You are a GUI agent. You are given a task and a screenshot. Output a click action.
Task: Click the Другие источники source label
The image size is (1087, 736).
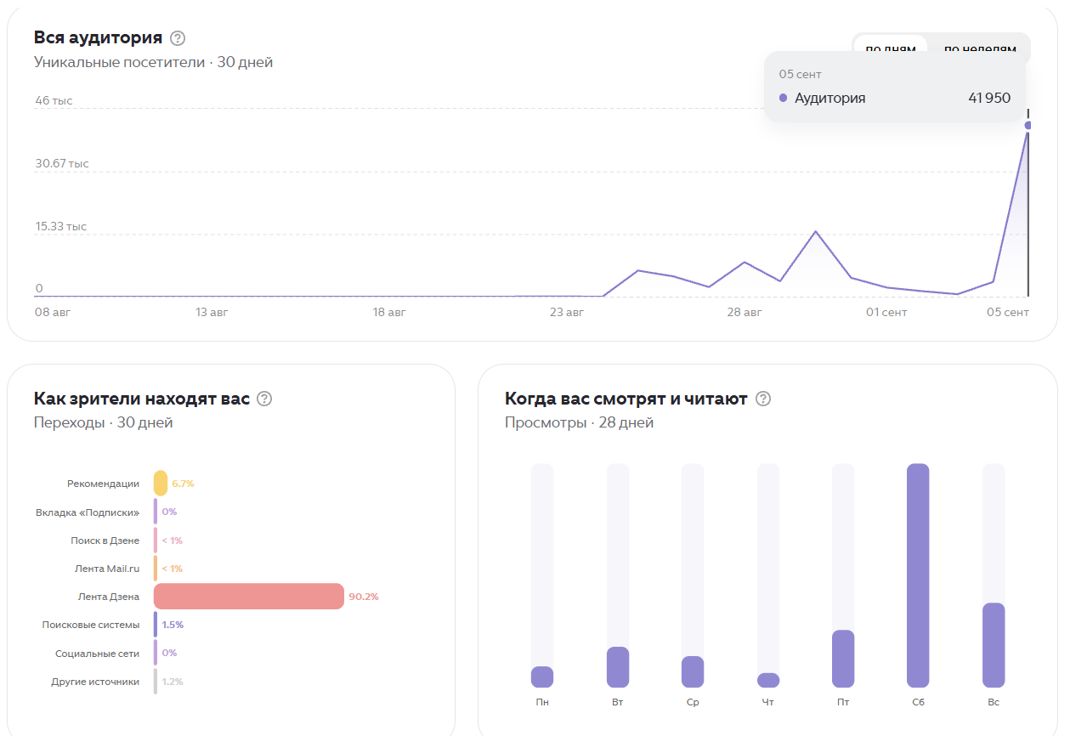pyautogui.click(x=95, y=682)
